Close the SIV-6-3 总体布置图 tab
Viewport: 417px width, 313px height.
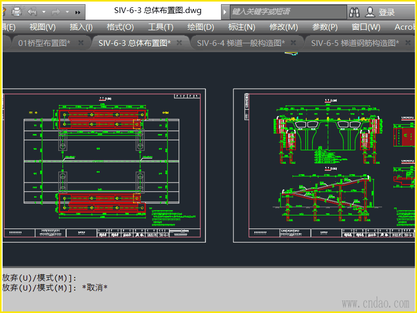tap(179, 43)
